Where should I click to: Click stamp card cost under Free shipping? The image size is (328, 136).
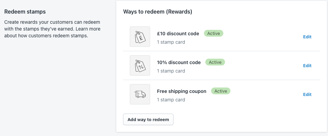pyautogui.click(x=171, y=100)
